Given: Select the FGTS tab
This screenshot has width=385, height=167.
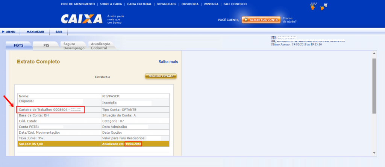Looking at the screenshot, I should coord(18,45).
